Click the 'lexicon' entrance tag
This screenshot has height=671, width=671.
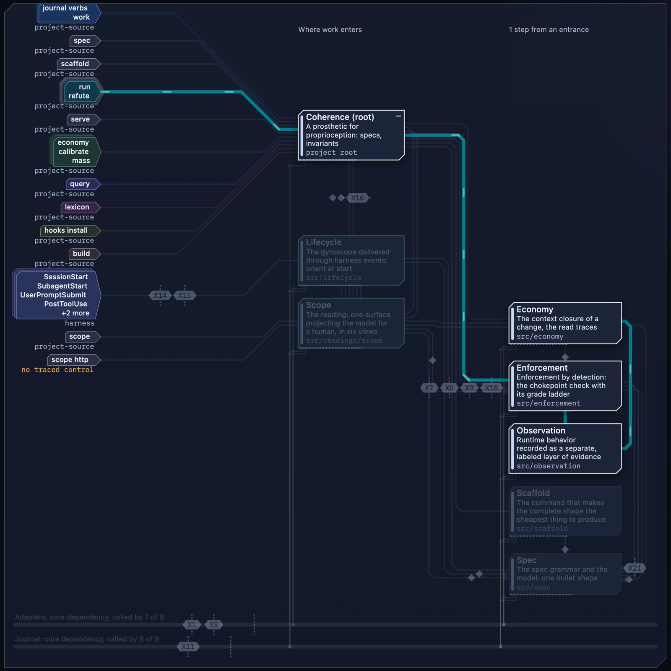tap(81, 207)
